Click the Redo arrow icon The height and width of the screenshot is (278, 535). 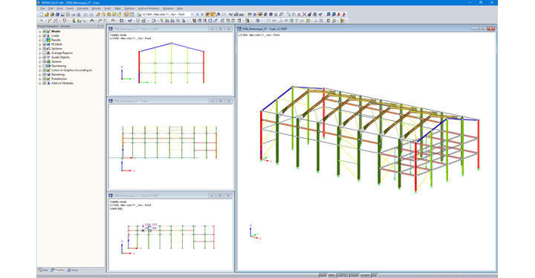[91, 15]
